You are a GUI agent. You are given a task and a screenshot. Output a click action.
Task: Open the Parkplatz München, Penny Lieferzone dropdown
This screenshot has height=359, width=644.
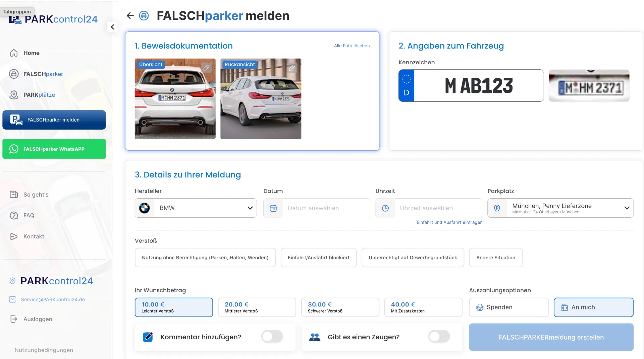560,208
